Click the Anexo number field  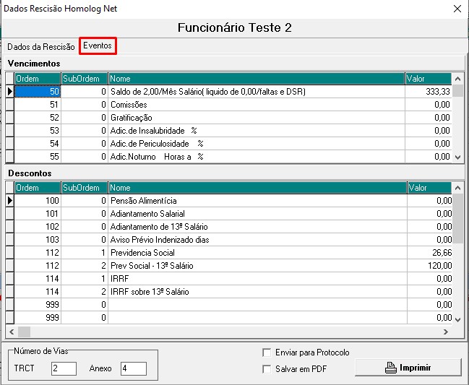[133, 368]
